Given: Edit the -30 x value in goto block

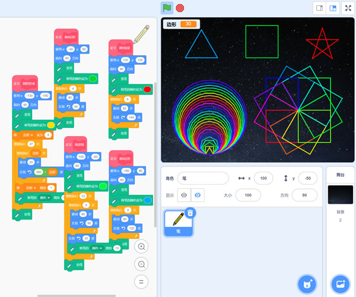Looking at the screenshot, I should coord(71,49).
